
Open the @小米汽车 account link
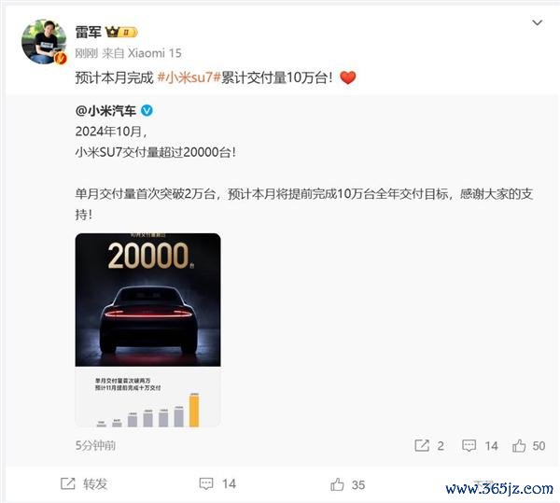point(105,111)
